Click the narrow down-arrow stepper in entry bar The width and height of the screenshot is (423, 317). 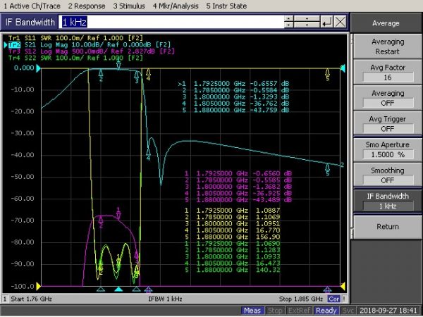click(288, 25)
